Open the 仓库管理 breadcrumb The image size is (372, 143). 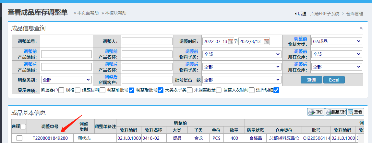(354, 14)
